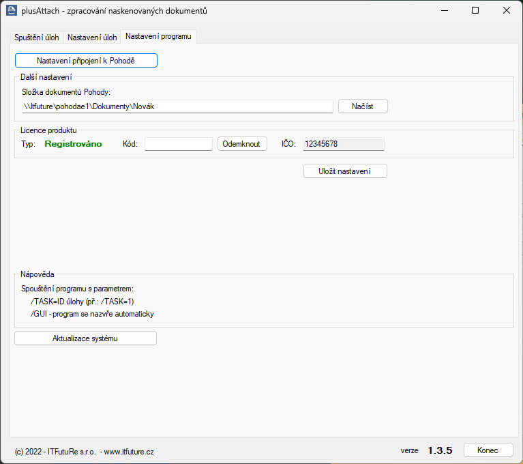Click the Odemknout button
The image size is (523, 464).
(x=242, y=144)
